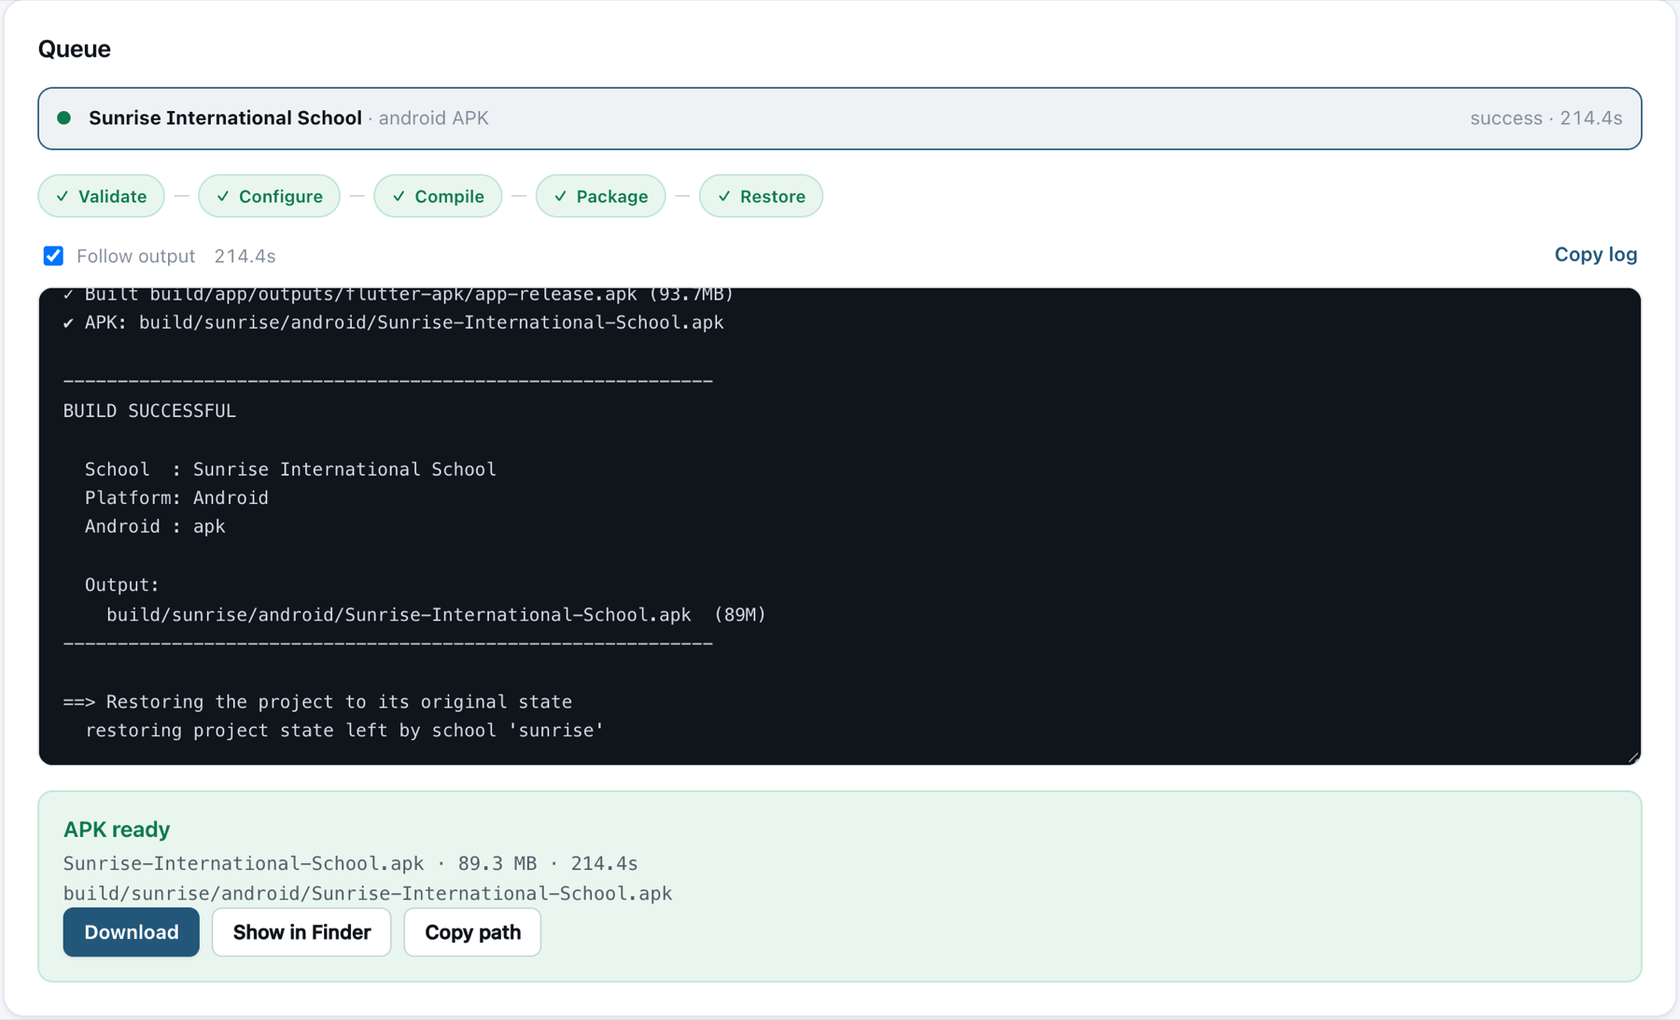Click the 'APK ready' heading

tap(117, 829)
